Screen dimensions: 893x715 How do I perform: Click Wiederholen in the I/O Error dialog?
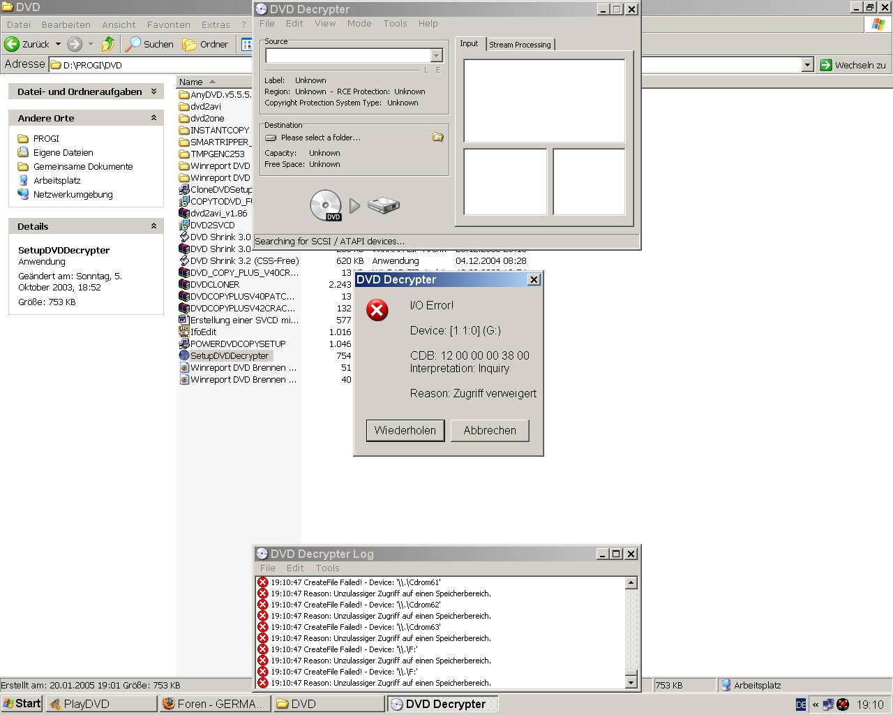point(405,430)
